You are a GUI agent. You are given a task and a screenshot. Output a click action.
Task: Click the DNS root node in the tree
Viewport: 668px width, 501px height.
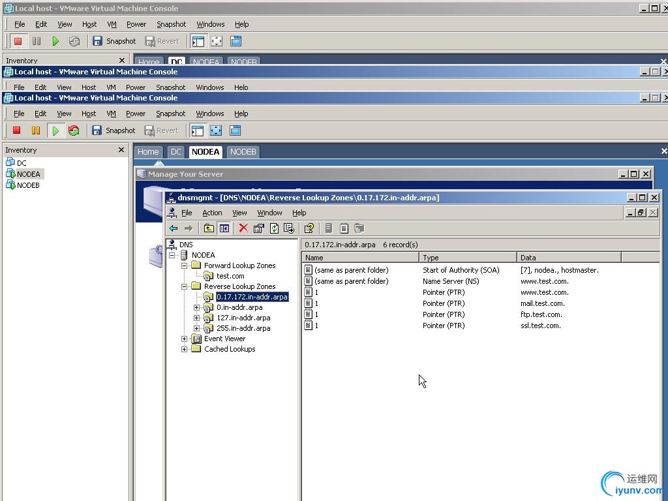[186, 245]
